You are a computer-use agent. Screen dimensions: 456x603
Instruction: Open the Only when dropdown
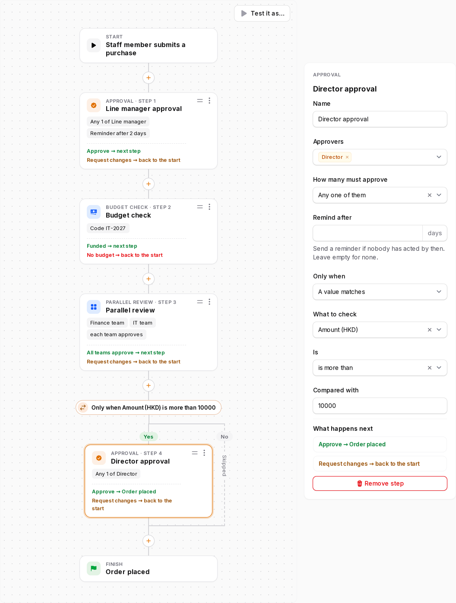pyautogui.click(x=380, y=292)
